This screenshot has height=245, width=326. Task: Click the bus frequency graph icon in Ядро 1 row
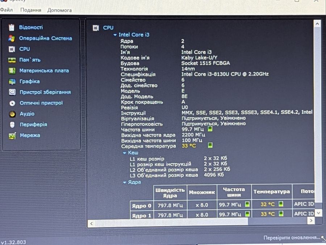[x=247, y=214]
